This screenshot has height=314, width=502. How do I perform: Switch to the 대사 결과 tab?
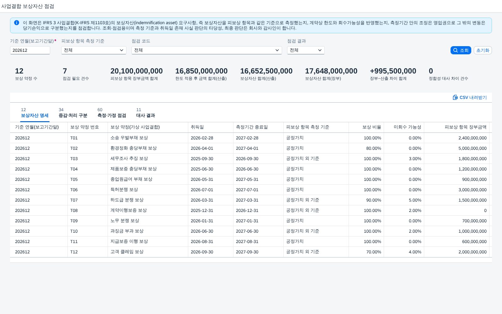coord(146,113)
